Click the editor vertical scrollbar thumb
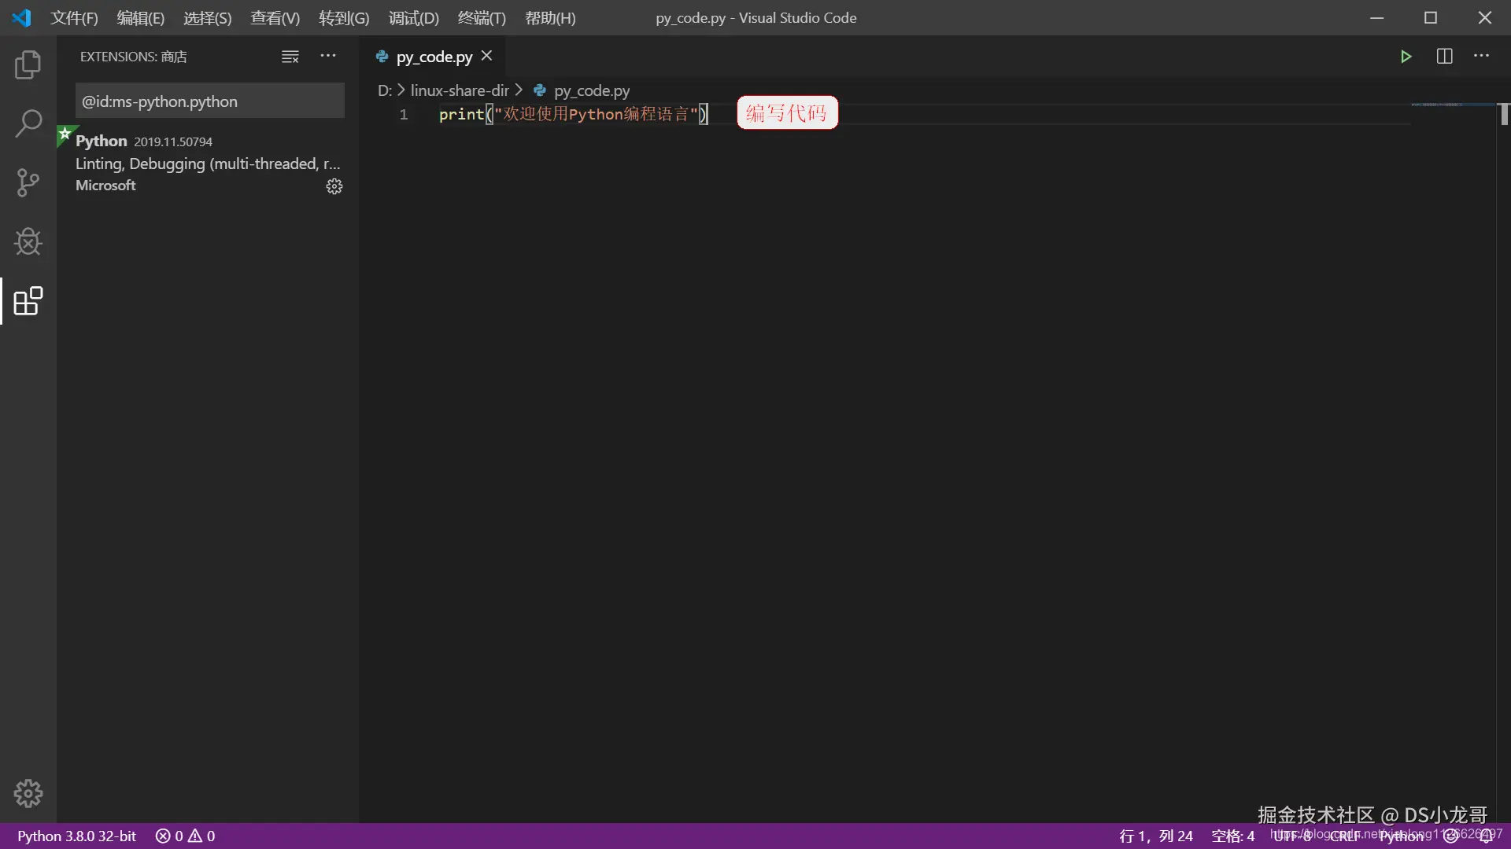 [1504, 115]
